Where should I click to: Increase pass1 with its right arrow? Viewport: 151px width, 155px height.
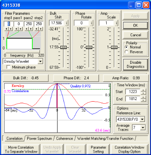[20, 29]
